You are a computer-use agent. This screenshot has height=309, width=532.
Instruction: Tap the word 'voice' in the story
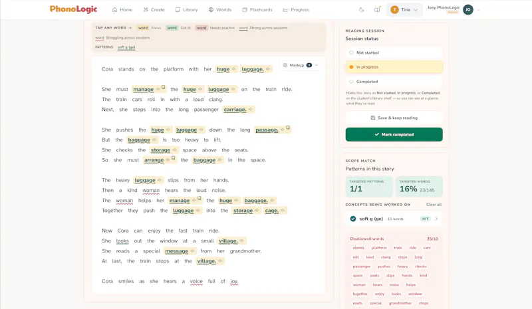click(196, 281)
